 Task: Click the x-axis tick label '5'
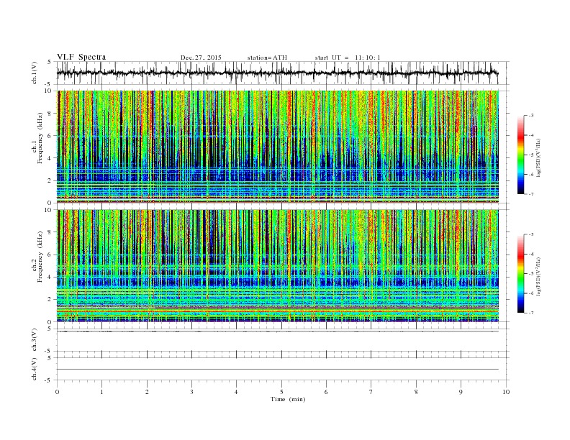click(281, 392)
